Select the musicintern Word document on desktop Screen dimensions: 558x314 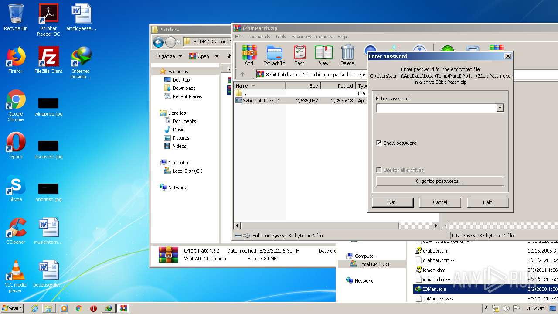(x=48, y=231)
